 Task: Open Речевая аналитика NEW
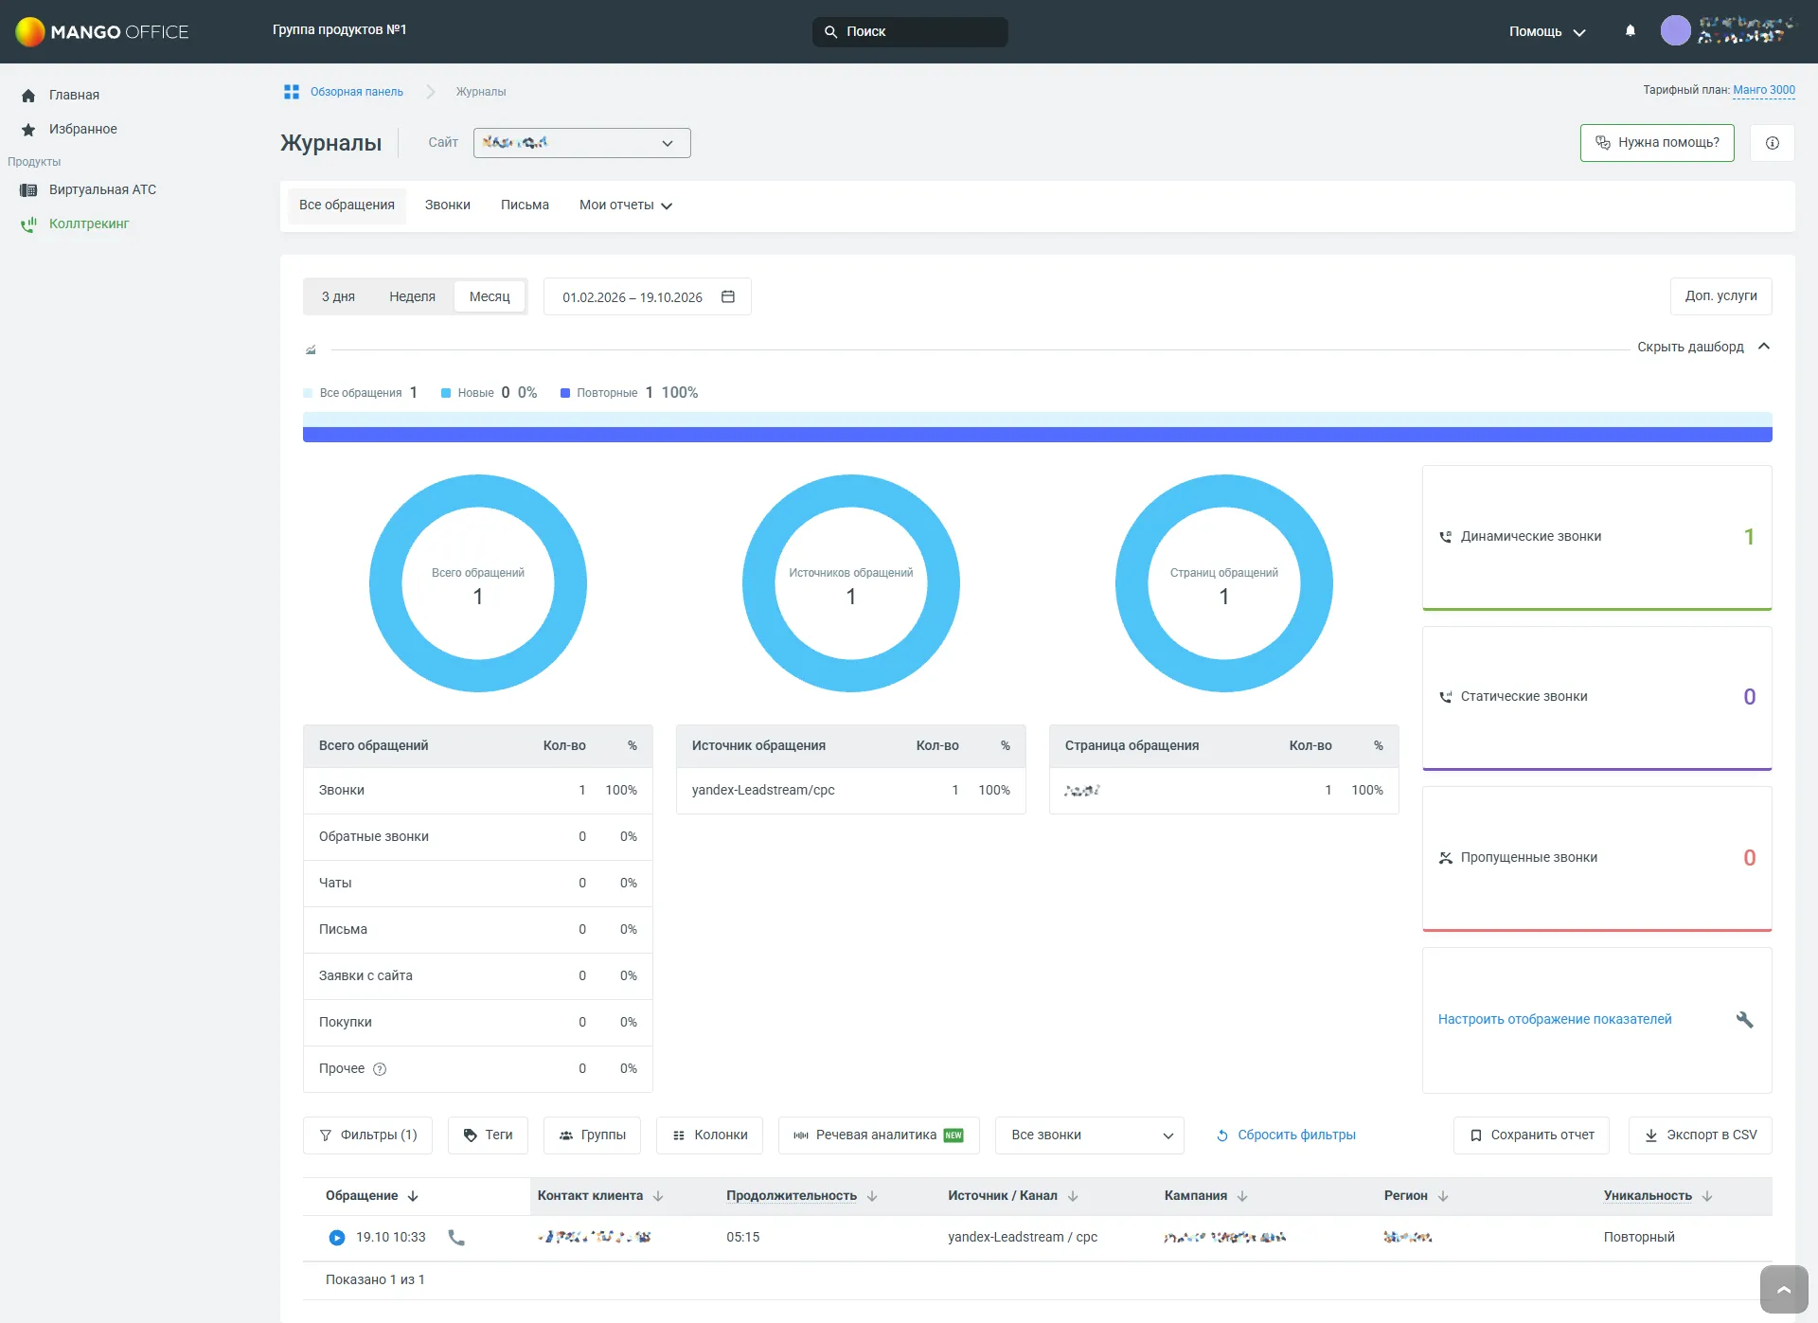tap(879, 1135)
